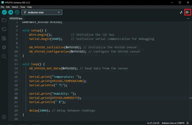Click line number 21 in gutter
Viewport: 192px width, 125px height.
tap(16, 98)
